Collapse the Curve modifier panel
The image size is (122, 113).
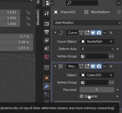point(55,33)
